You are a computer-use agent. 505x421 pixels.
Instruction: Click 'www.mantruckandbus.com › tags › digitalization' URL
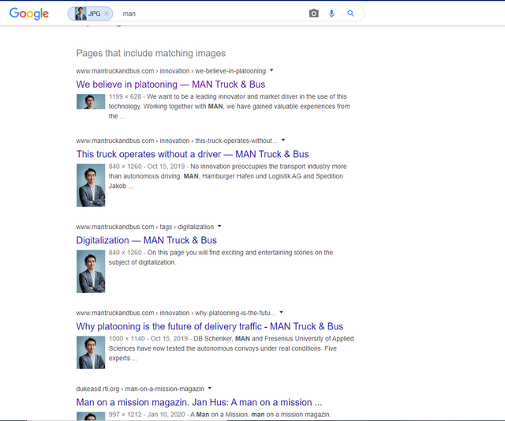click(145, 227)
